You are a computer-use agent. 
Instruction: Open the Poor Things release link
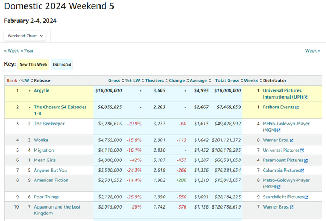tap(46, 197)
